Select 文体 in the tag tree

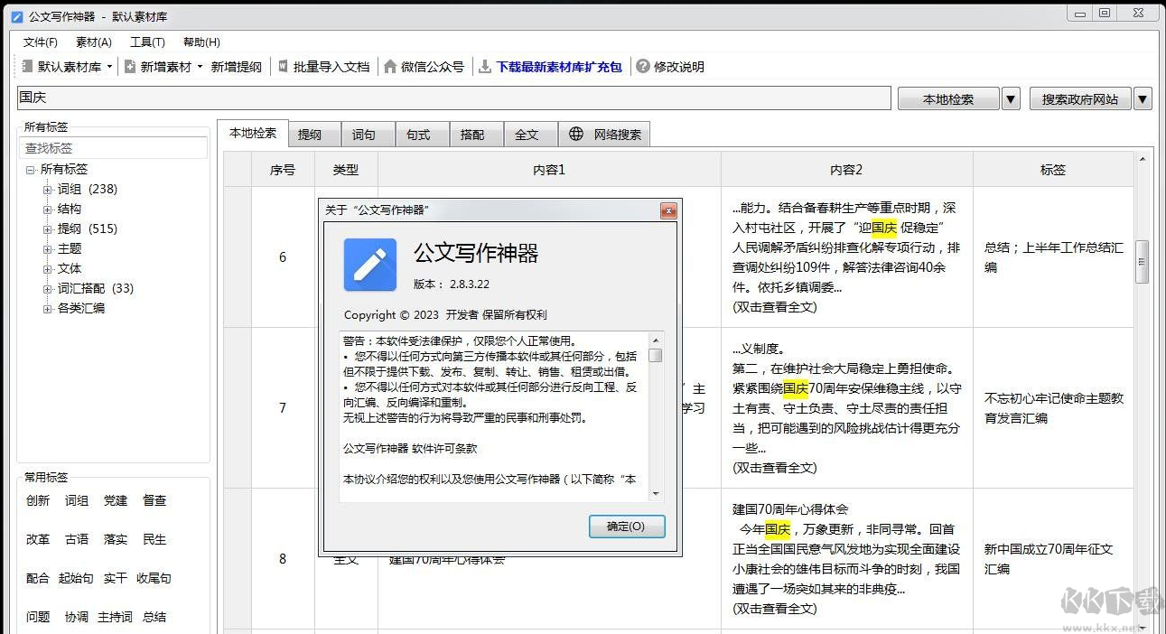coord(70,268)
